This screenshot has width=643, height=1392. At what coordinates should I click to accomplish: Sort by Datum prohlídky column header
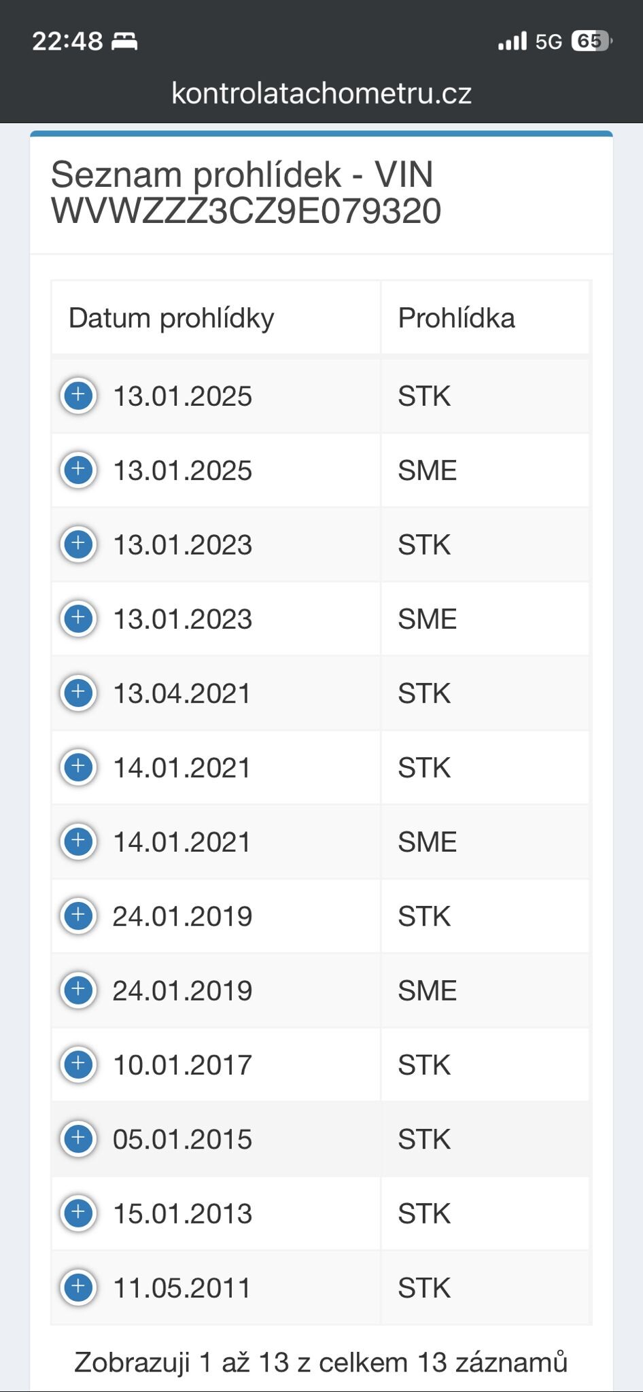[x=171, y=318]
